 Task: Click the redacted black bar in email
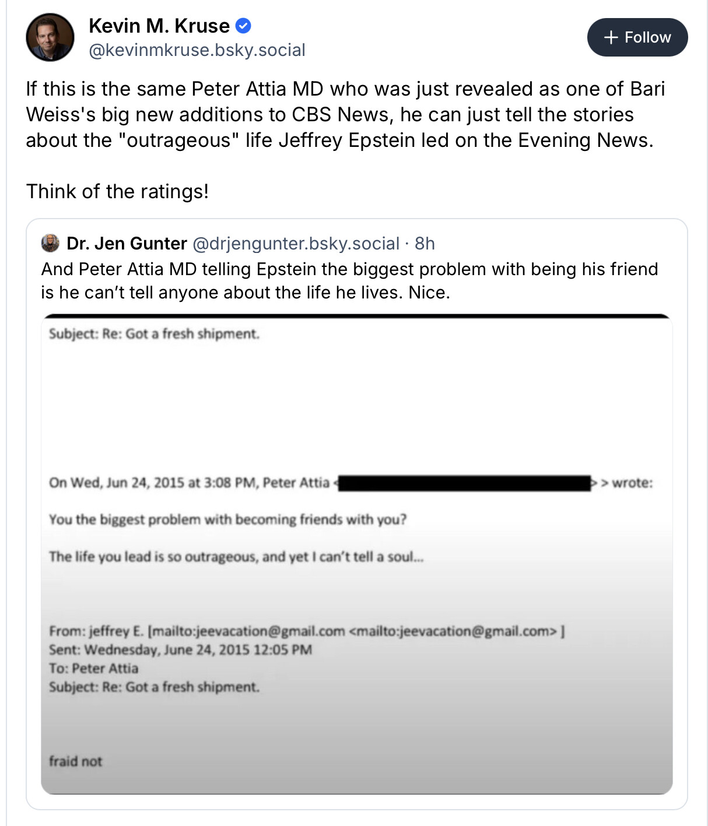pos(464,483)
